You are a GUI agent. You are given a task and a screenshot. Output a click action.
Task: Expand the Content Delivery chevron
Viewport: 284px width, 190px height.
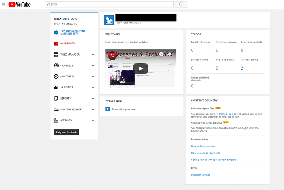[x=93, y=109]
